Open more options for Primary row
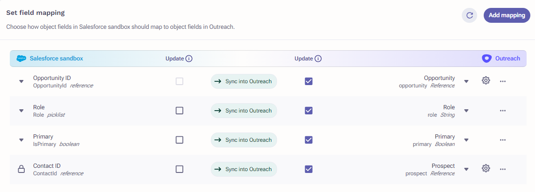535x192 pixels. tap(503, 139)
